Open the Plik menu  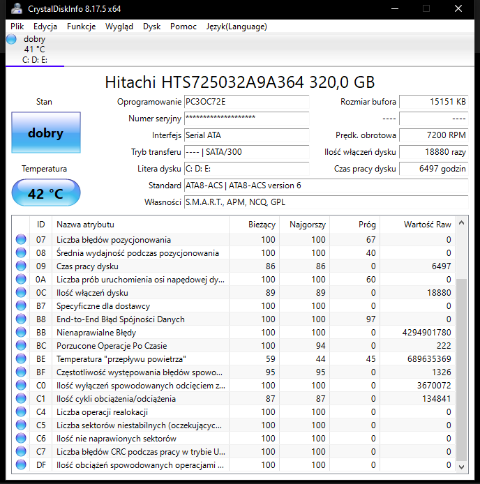pos(17,27)
